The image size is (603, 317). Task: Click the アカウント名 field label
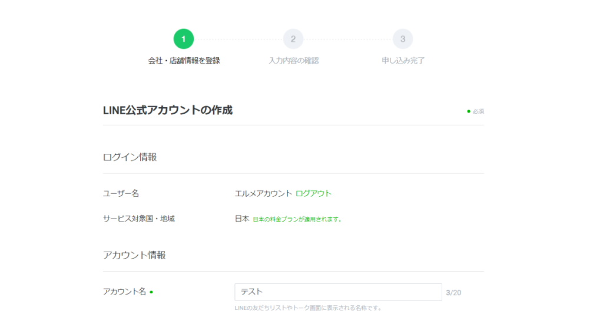coord(125,292)
